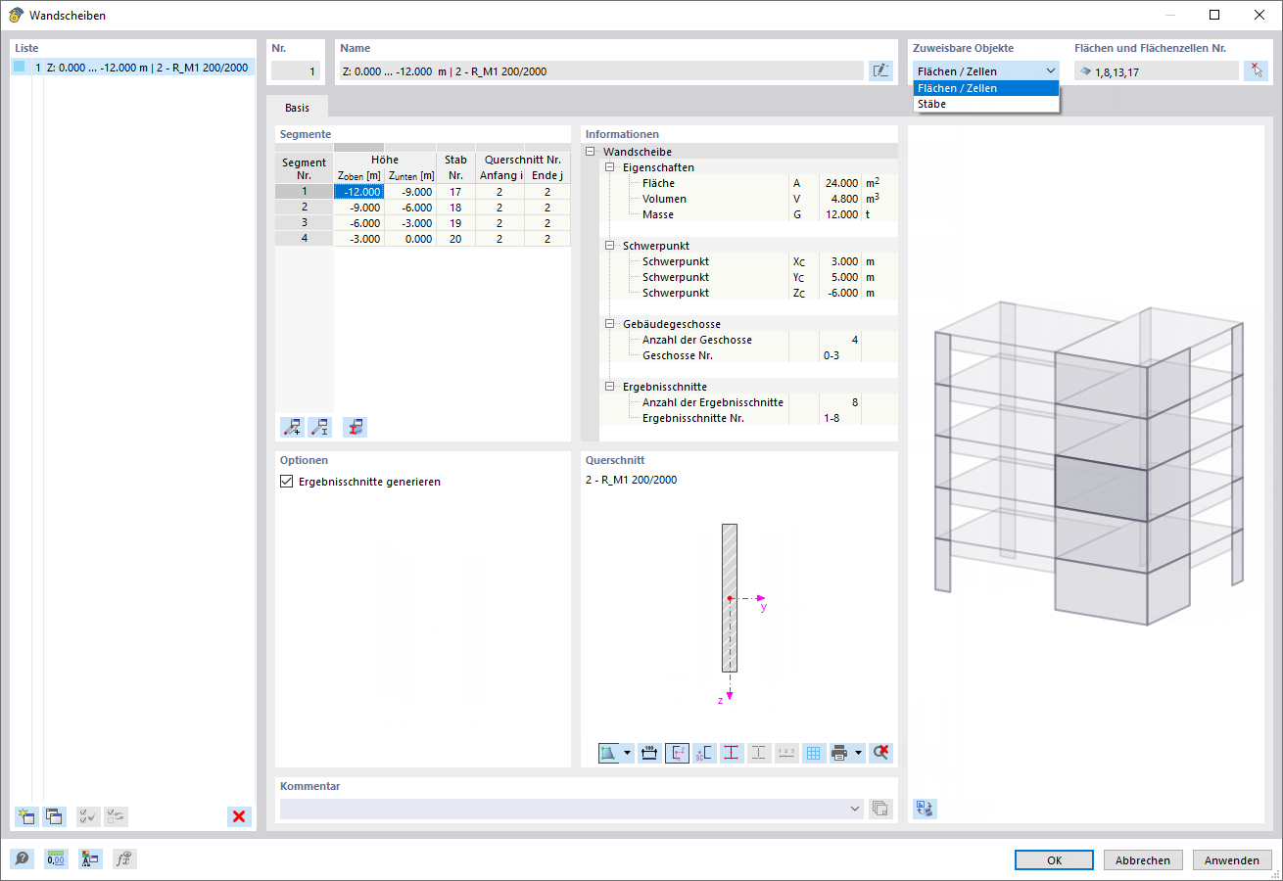
Task: Click the cross-section drawing R_M1 200/2000
Action: tap(730, 598)
